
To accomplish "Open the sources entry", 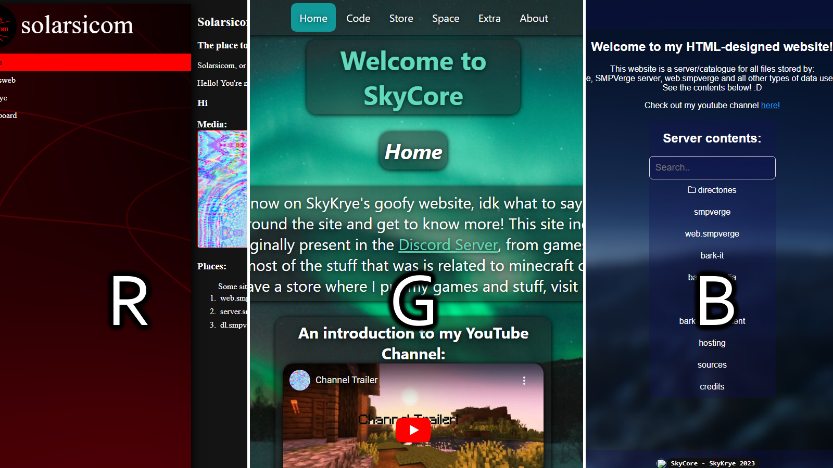I will [x=712, y=365].
